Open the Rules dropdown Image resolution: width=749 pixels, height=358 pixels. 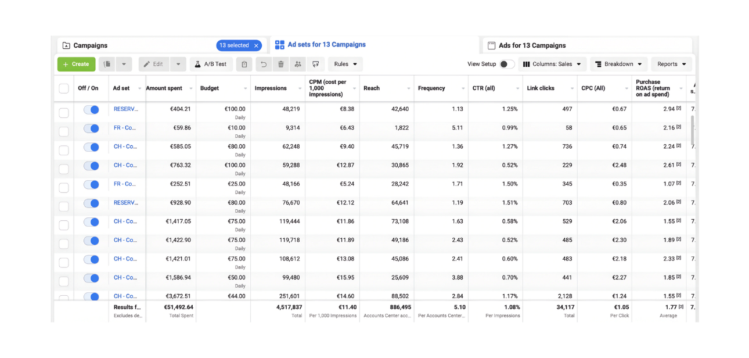345,64
